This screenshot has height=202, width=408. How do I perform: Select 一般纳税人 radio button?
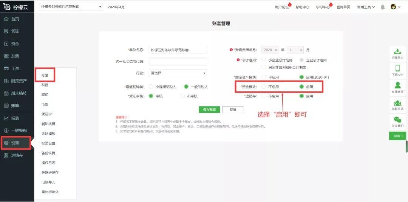click(x=186, y=87)
